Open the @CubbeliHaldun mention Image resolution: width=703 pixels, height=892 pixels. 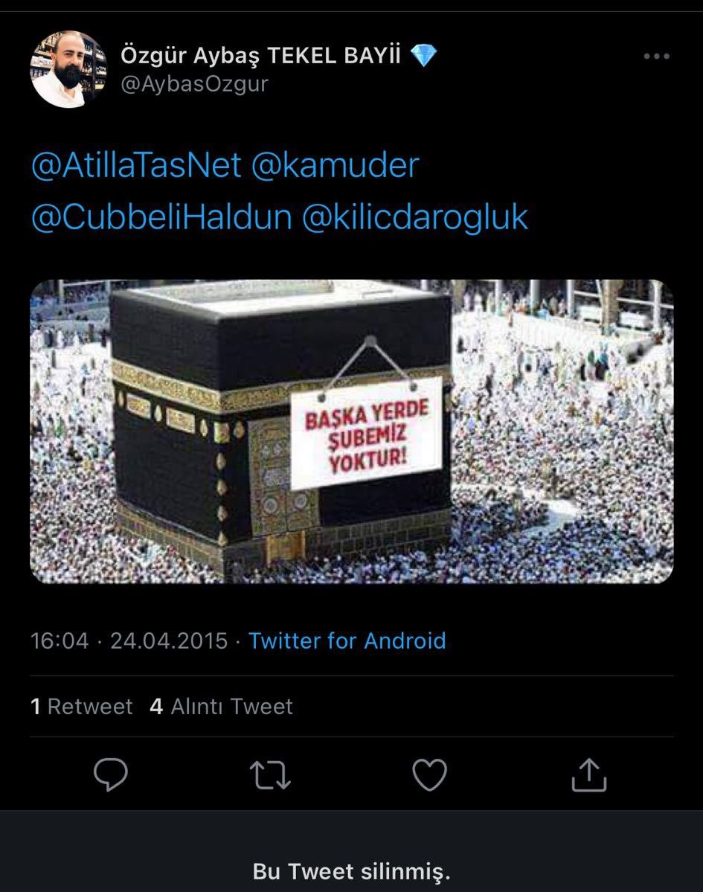pos(161,218)
